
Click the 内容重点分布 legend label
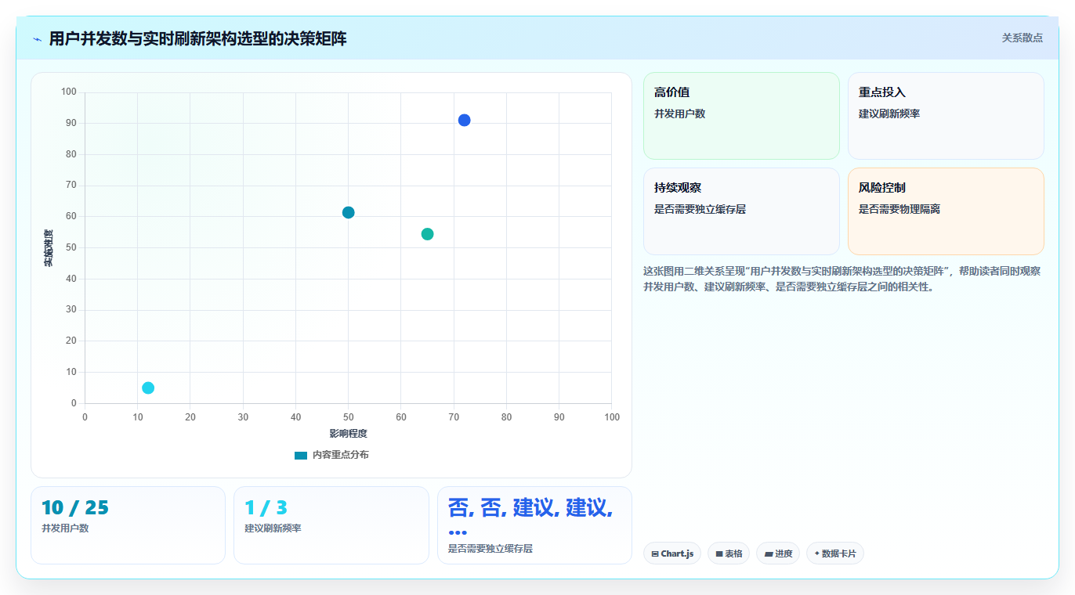point(340,455)
